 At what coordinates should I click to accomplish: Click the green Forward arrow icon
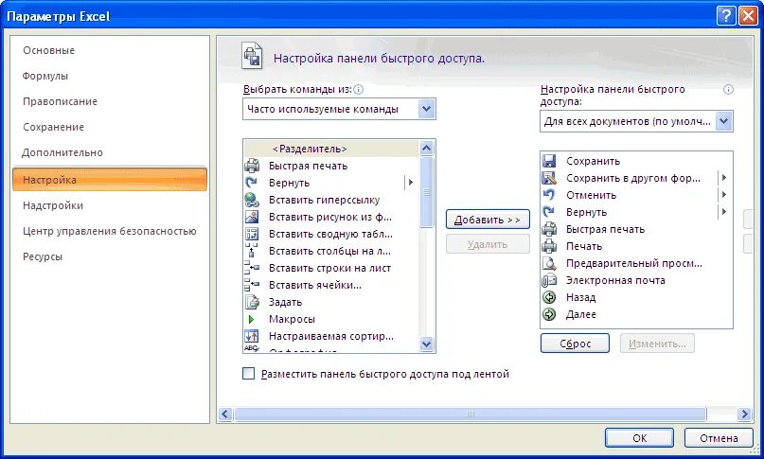click(549, 314)
